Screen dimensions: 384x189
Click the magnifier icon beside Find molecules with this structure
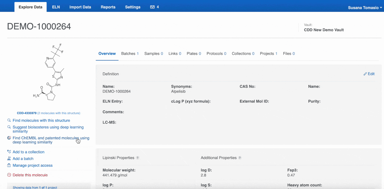click(x=9, y=120)
